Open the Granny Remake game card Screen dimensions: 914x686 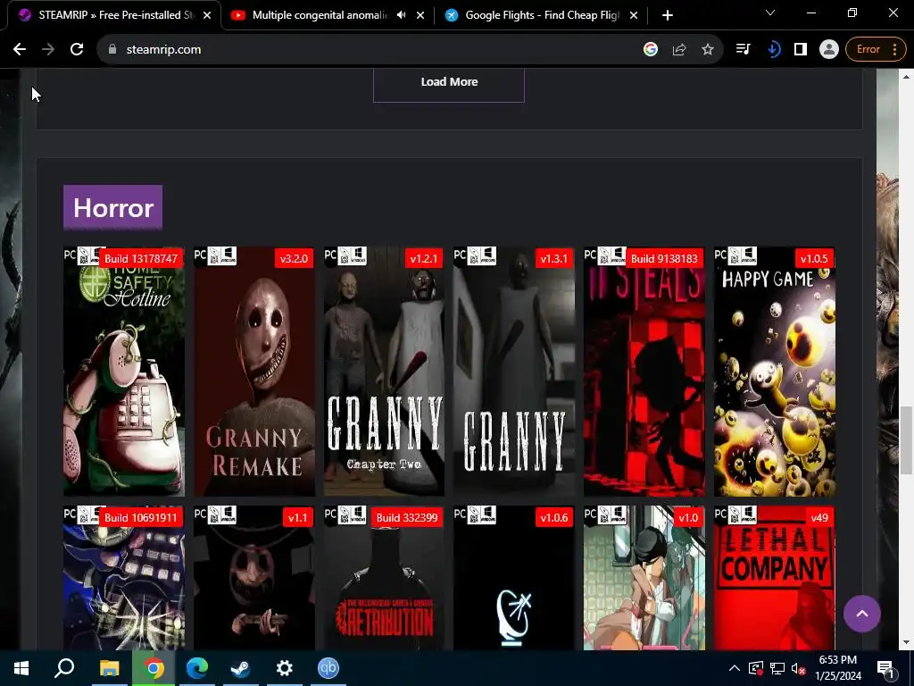254,372
